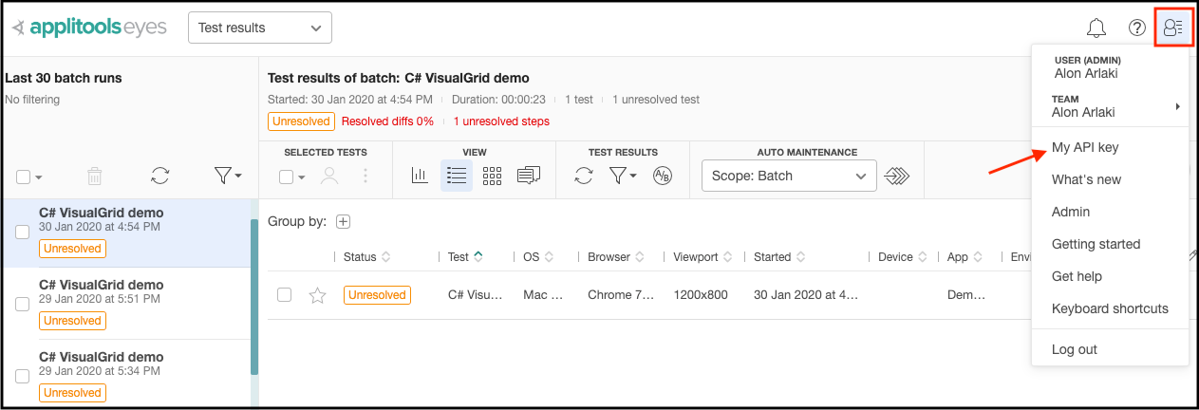Open the batch filter dropdown arrow

click(228, 176)
